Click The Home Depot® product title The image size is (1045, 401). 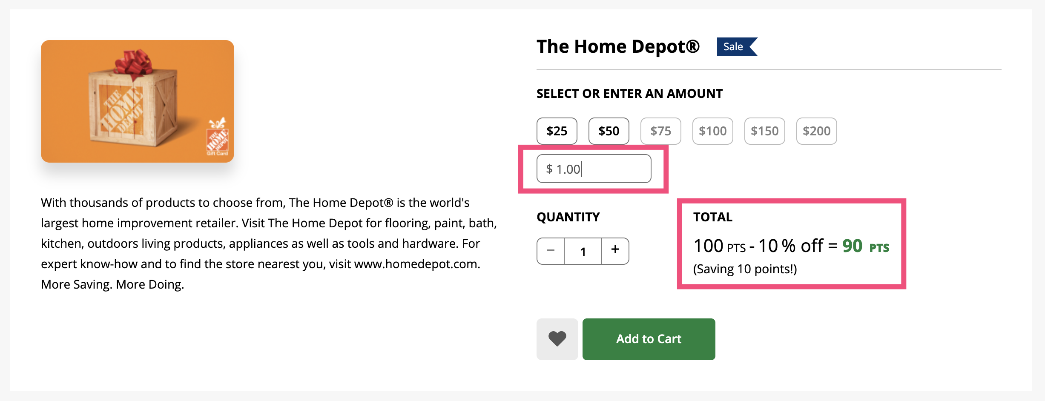point(618,47)
